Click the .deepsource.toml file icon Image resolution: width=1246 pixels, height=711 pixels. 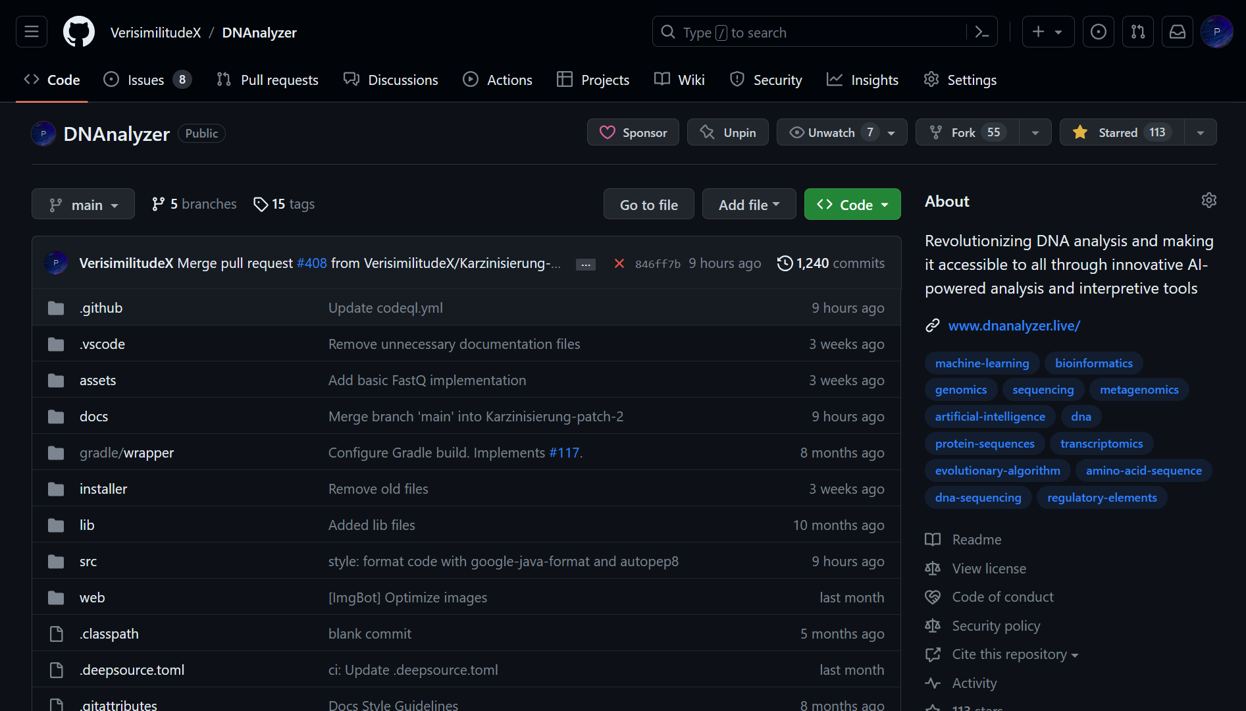[56, 670]
